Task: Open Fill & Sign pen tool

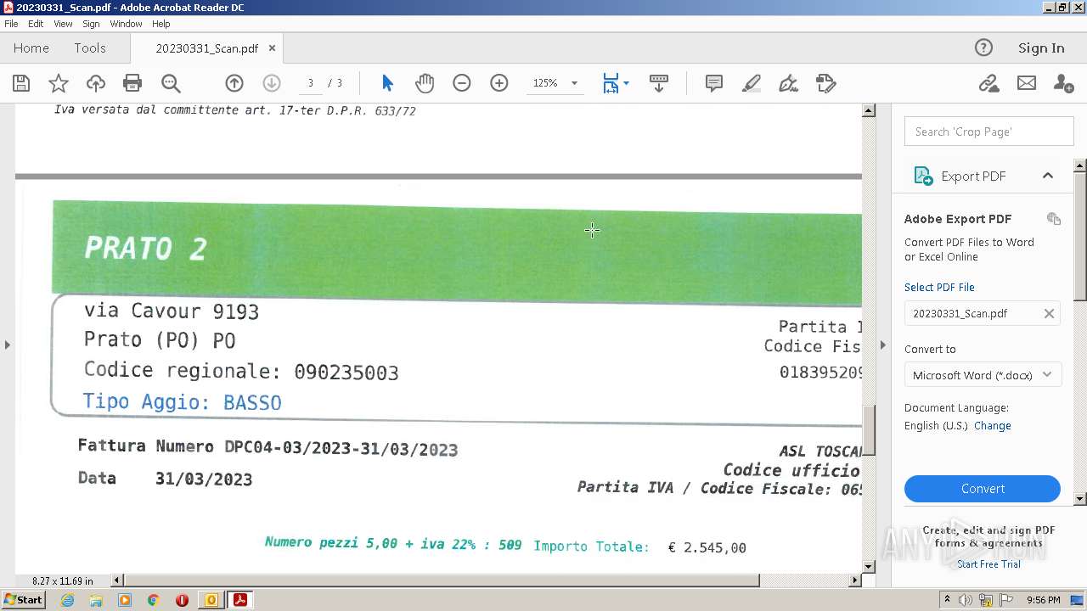Action: pos(789,83)
